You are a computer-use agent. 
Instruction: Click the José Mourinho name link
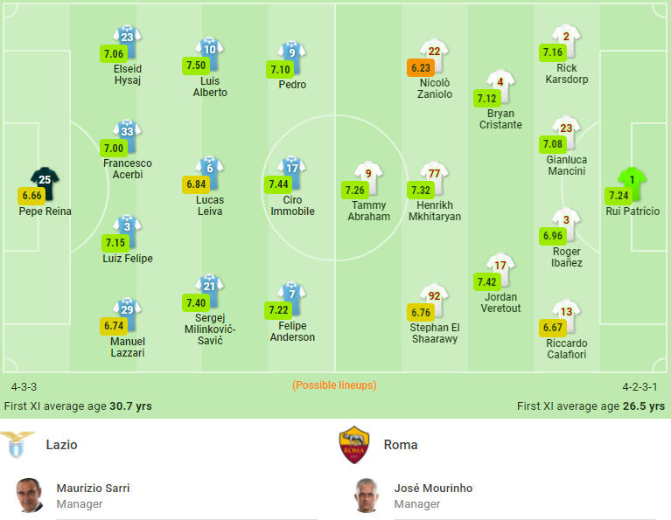(x=433, y=488)
